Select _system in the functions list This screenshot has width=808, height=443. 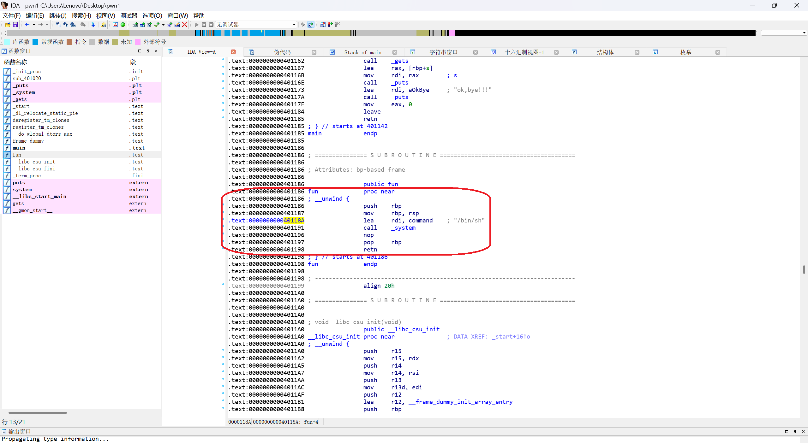point(24,92)
